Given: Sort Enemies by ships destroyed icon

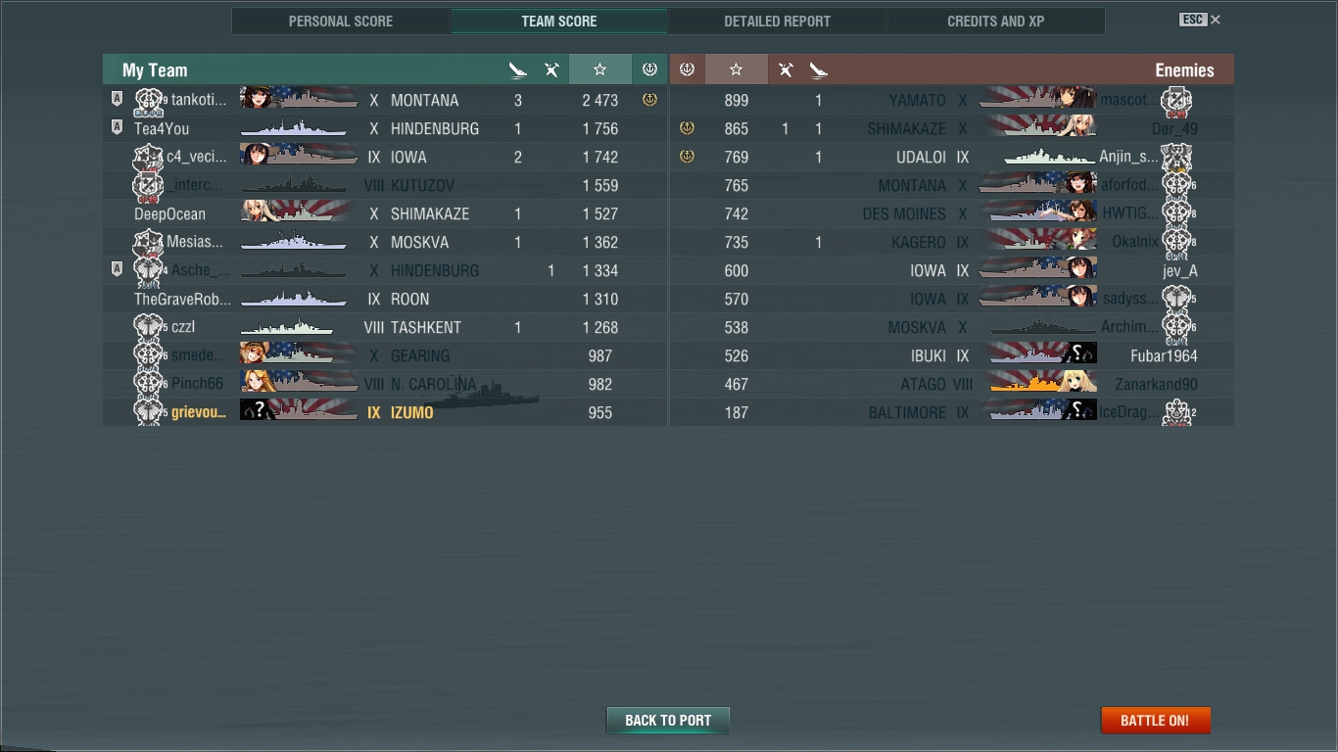Looking at the screenshot, I should coord(819,70).
